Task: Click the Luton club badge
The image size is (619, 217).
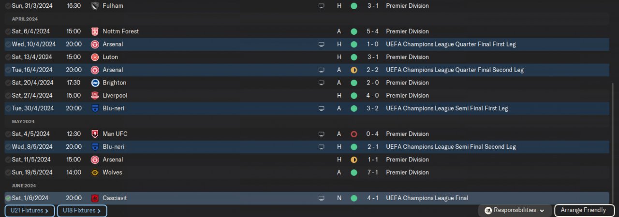Action: click(x=95, y=57)
